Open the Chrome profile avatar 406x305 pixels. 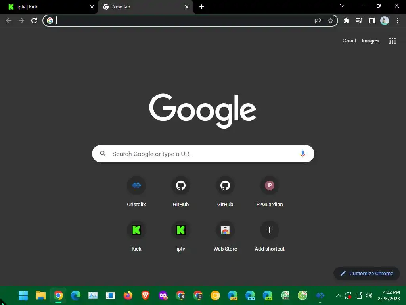(385, 21)
